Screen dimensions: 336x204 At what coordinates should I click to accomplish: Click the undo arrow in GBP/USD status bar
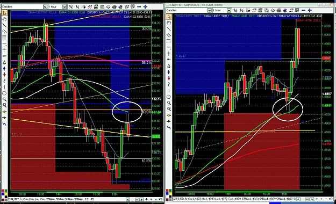pos(331,199)
